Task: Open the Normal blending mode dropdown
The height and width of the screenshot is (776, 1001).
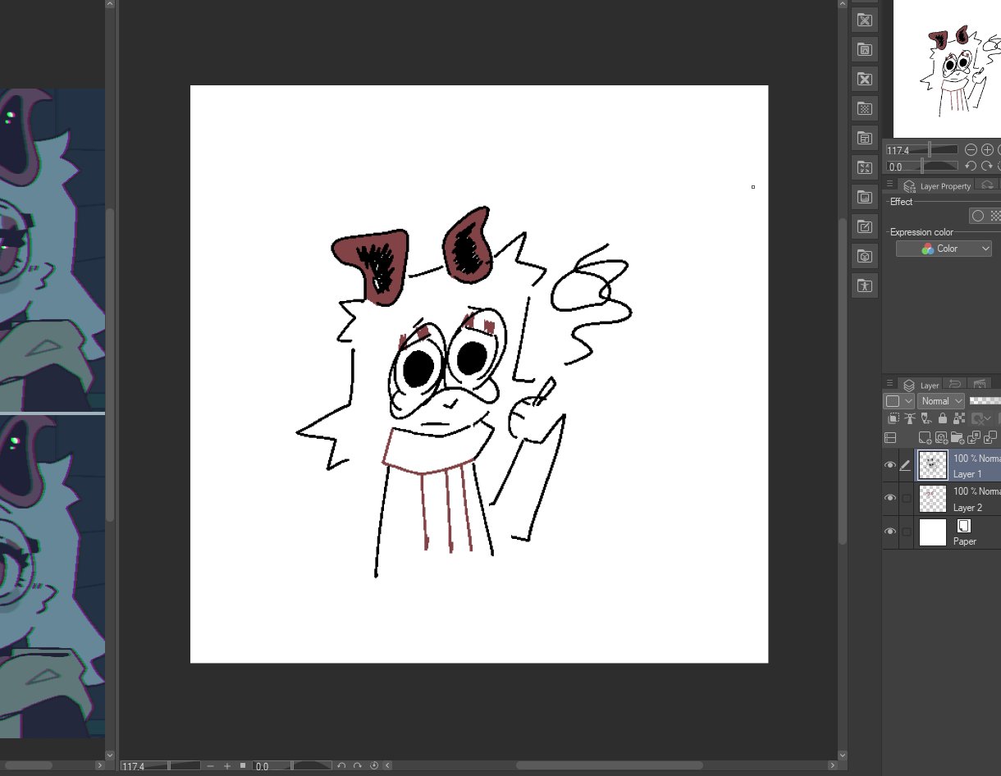Action: click(x=940, y=401)
